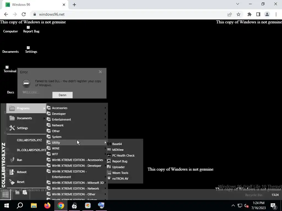Image resolution: width=282 pixels, height=211 pixels.
Task: Open File Explorer from Windows taskbar
Action: tap(34, 206)
